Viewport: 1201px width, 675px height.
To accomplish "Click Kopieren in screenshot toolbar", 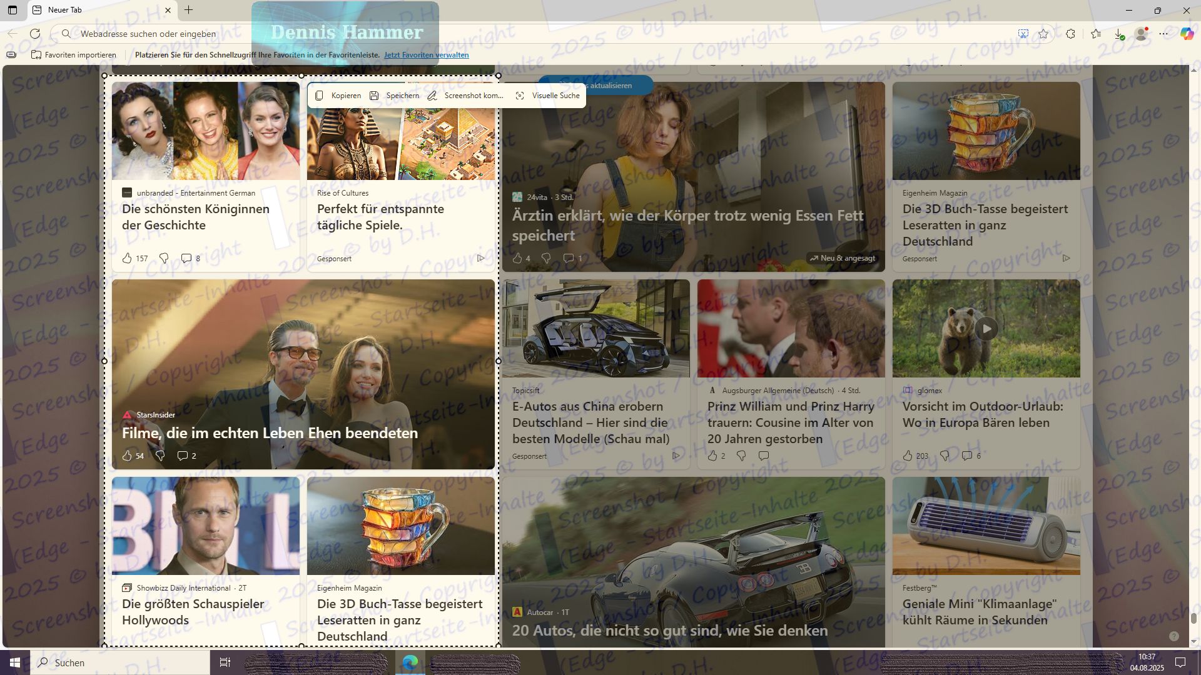I will 338,96.
